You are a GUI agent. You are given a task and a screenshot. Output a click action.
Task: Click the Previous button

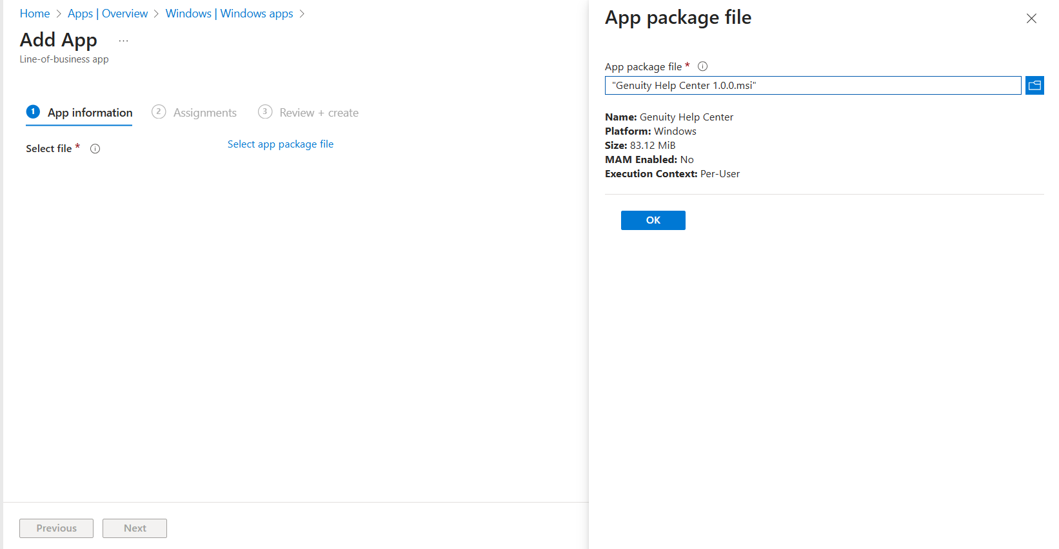pos(56,528)
